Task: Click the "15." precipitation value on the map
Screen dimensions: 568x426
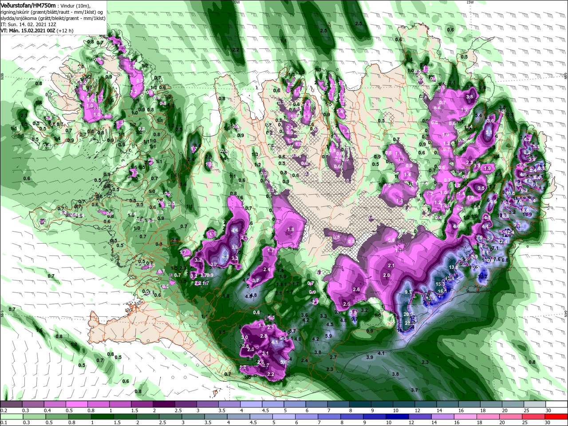Action: [x=439, y=284]
